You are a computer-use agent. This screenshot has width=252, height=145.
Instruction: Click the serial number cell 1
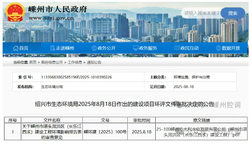click(13, 132)
